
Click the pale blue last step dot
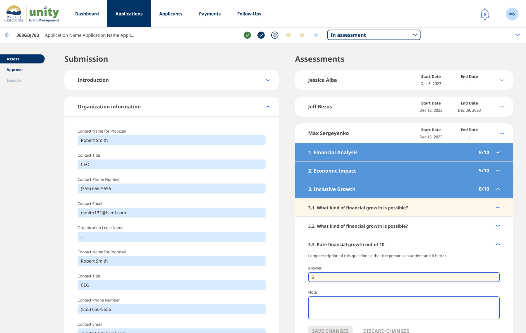(x=316, y=35)
